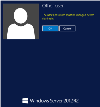The image size is (100, 107).
Task: Click the 'Windows Server 2012 R2' text
Action: 54,101
